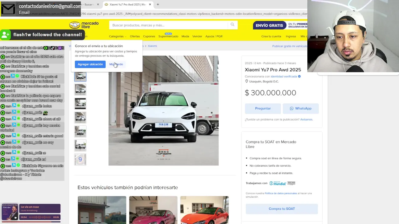Click the search magnifier icon
The height and width of the screenshot is (224, 399).
click(x=233, y=25)
